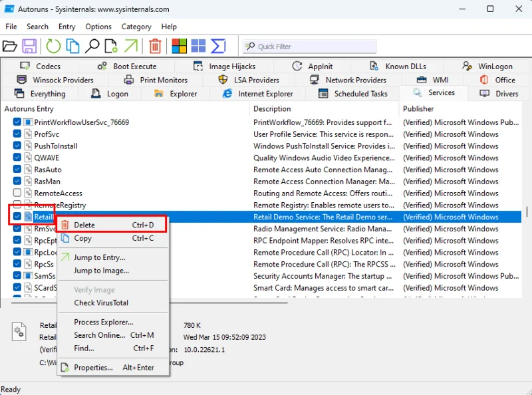Select Check VirusTotal in context menu
The height and width of the screenshot is (395, 532).
113,303
